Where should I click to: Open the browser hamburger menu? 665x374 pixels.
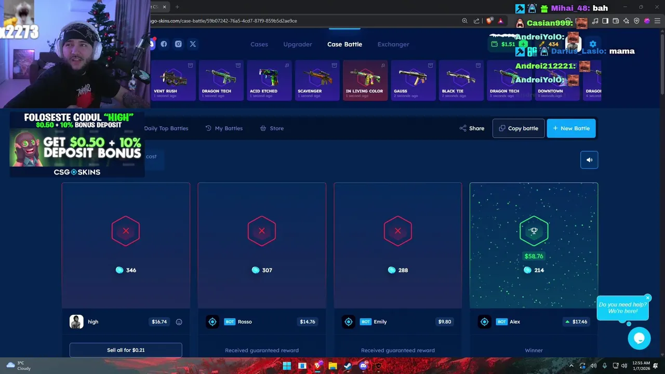pos(657,21)
